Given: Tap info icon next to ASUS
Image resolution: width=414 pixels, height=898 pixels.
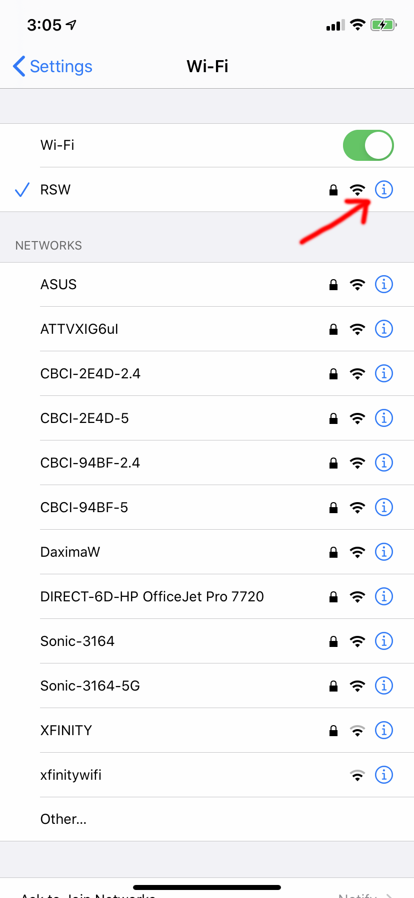Looking at the screenshot, I should tap(384, 284).
